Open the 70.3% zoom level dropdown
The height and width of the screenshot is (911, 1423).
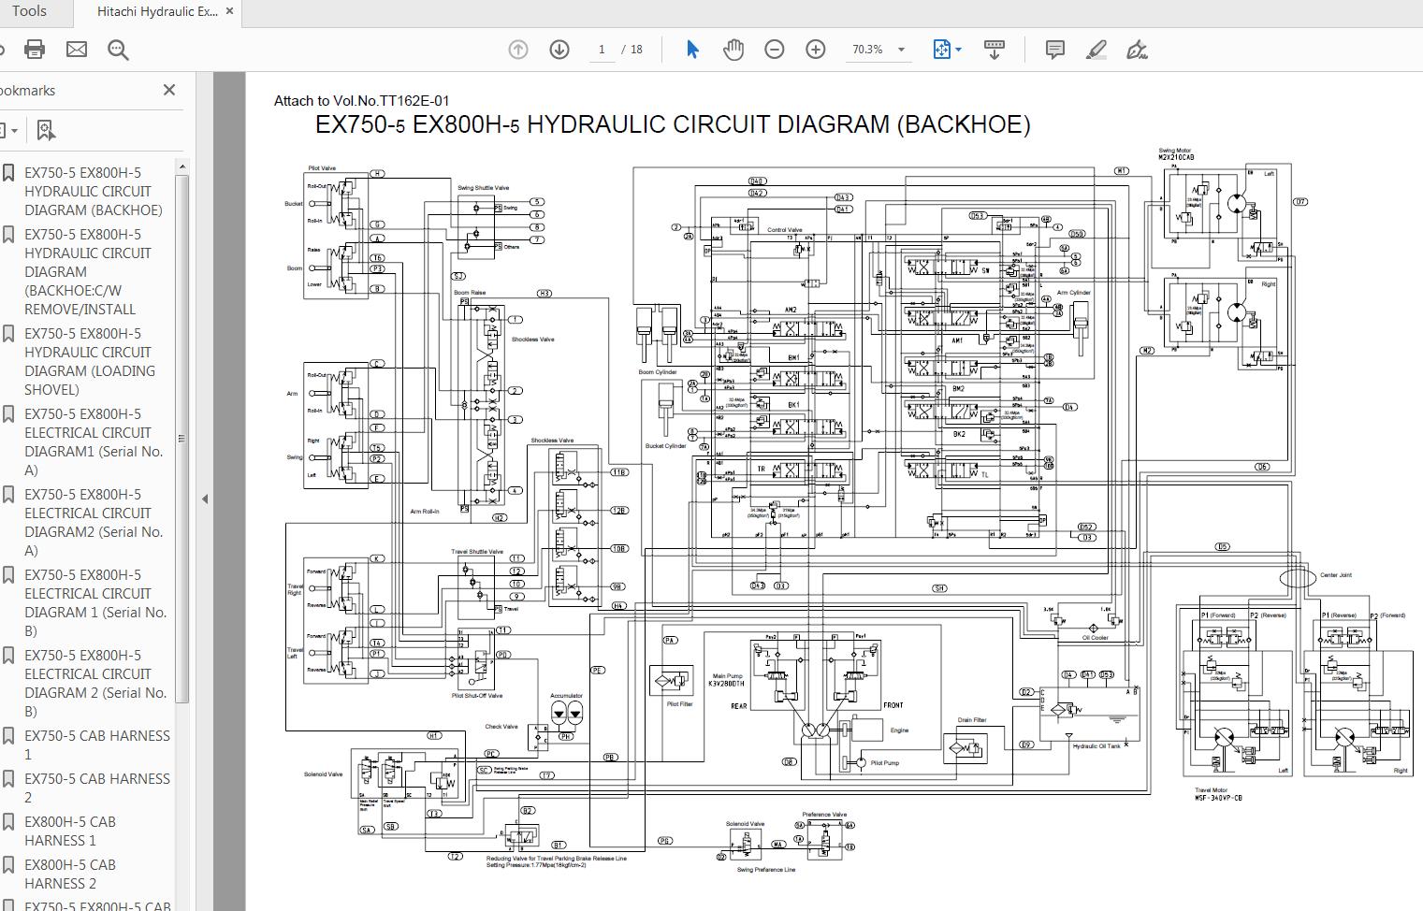coord(901,50)
